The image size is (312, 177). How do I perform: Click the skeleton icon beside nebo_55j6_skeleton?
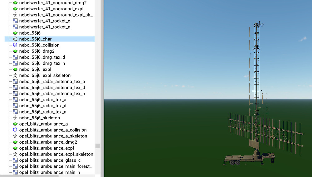tap(15, 118)
